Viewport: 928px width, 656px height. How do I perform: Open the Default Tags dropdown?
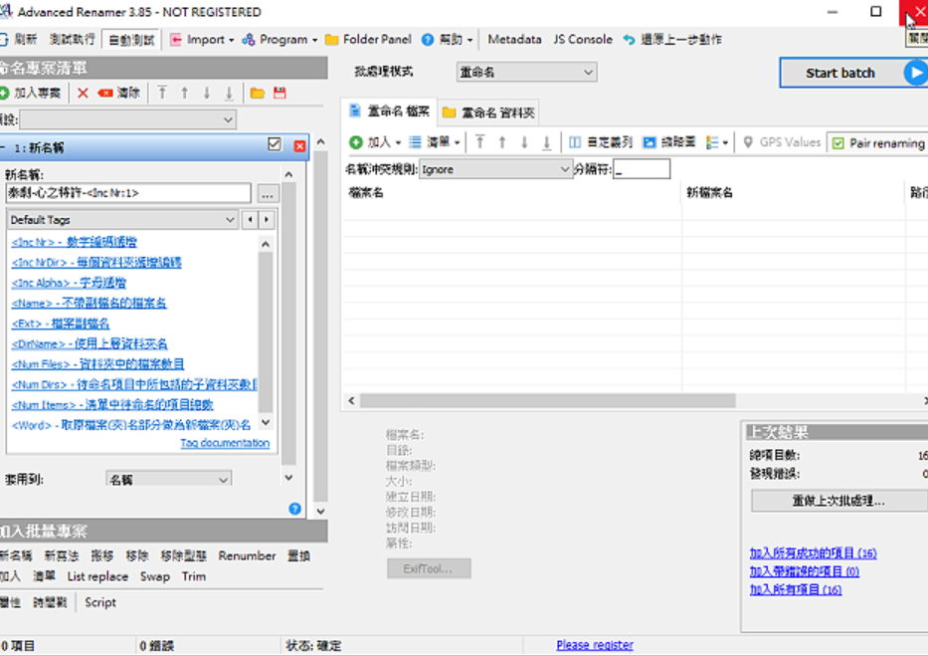click(123, 220)
